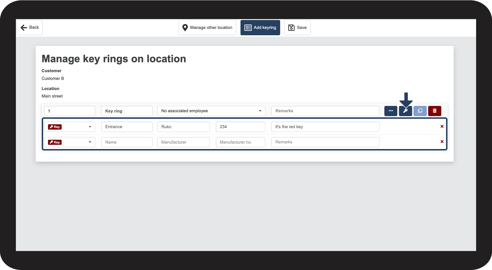Image resolution: width=492 pixels, height=270 pixels.
Task: Open key type dropdown in Entrance row
Action: pos(70,127)
